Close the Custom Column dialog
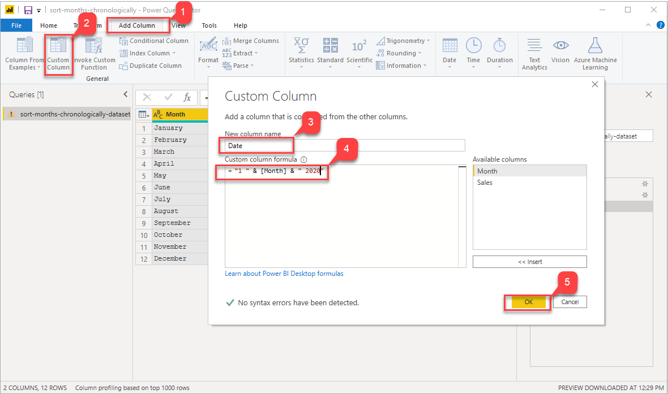The height and width of the screenshot is (394, 668). (x=594, y=84)
